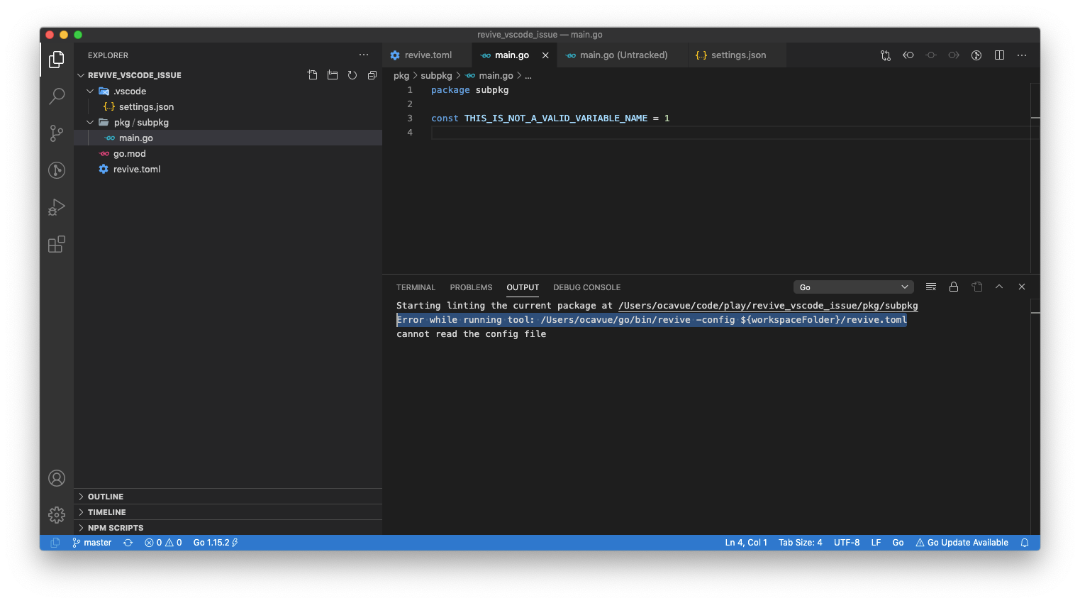The height and width of the screenshot is (603, 1080).
Task: Open Go Update Available in the status bar
Action: coord(962,542)
